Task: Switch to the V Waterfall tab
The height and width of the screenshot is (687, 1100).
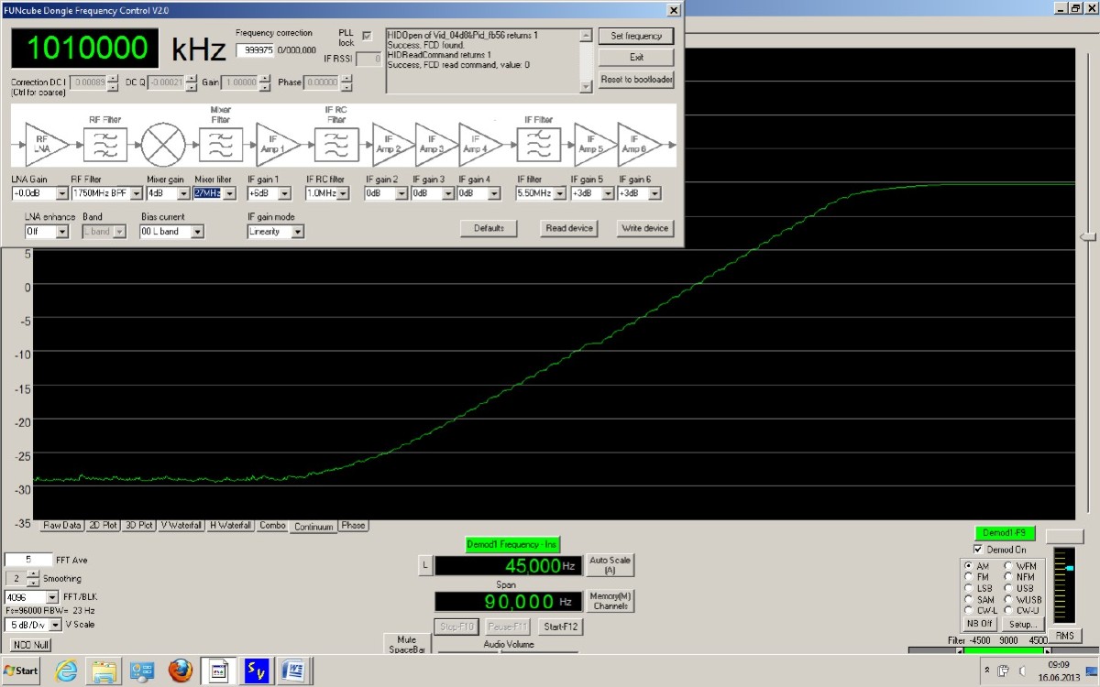Action: click(x=181, y=526)
